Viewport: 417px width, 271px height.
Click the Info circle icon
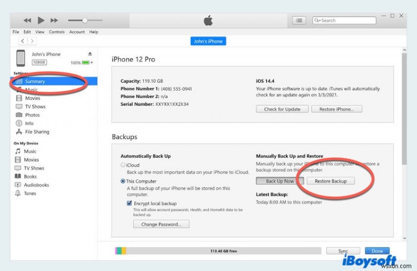(x=19, y=123)
